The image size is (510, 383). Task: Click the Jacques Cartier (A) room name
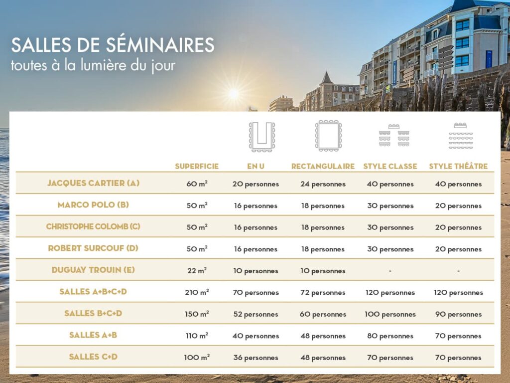(93, 183)
